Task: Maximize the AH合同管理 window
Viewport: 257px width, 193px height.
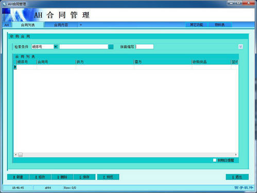Action: point(239,3)
